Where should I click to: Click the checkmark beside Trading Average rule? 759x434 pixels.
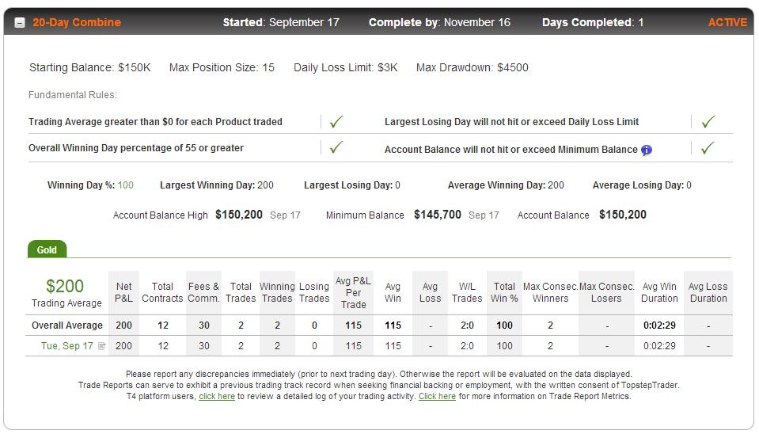tap(336, 122)
